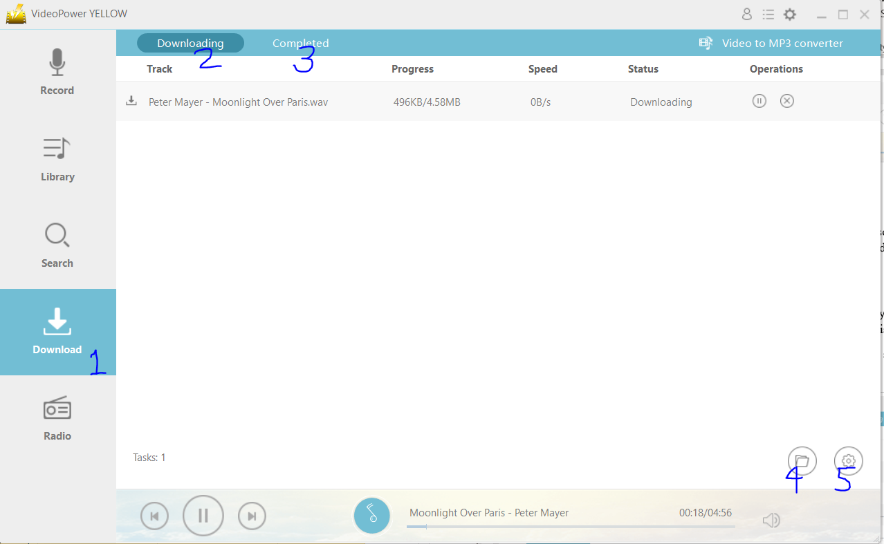Open the Search section
The width and height of the screenshot is (884, 544).
pos(57,244)
